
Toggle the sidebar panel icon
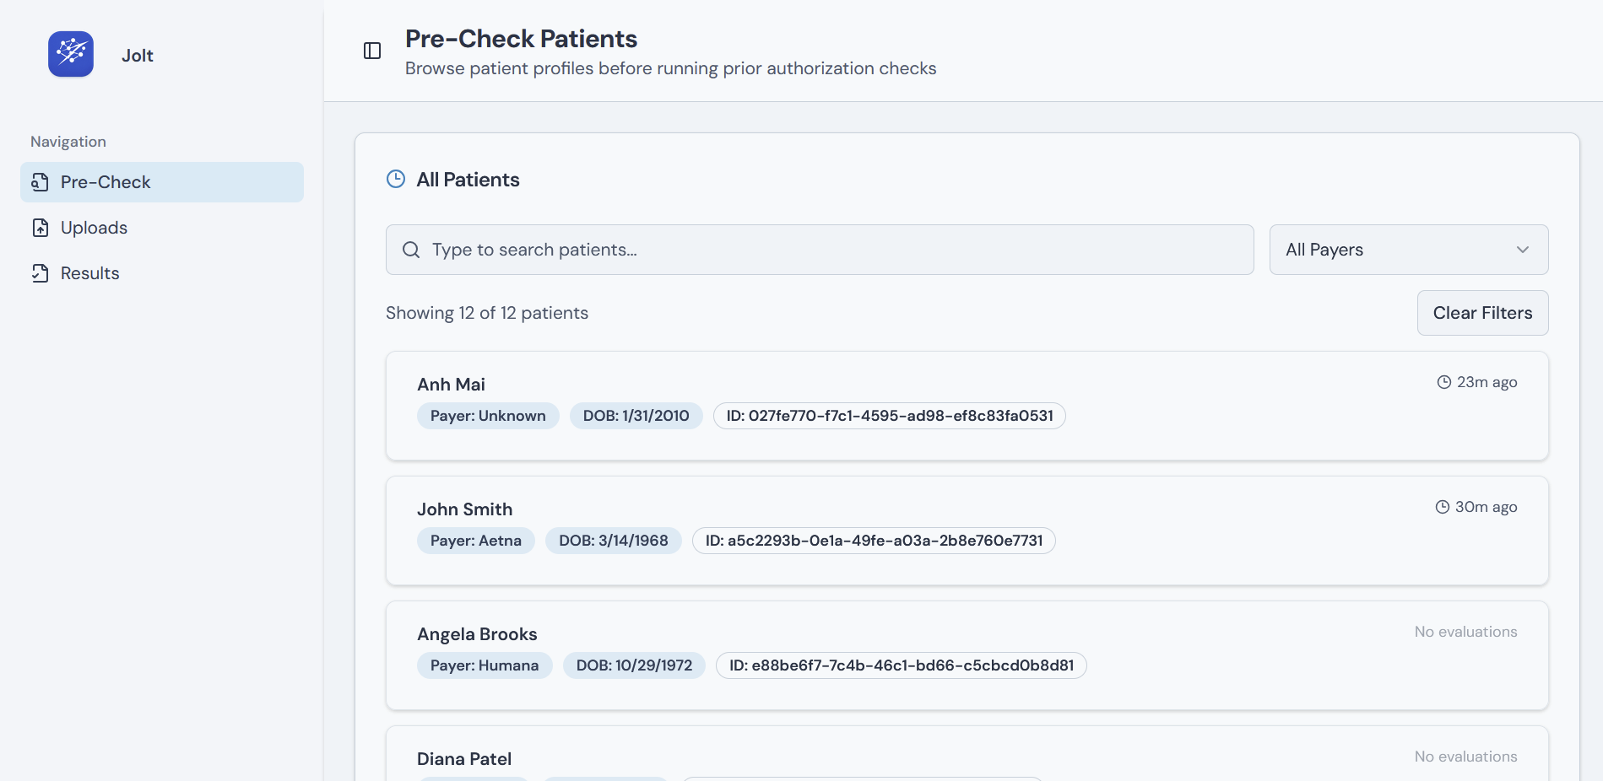tap(372, 51)
